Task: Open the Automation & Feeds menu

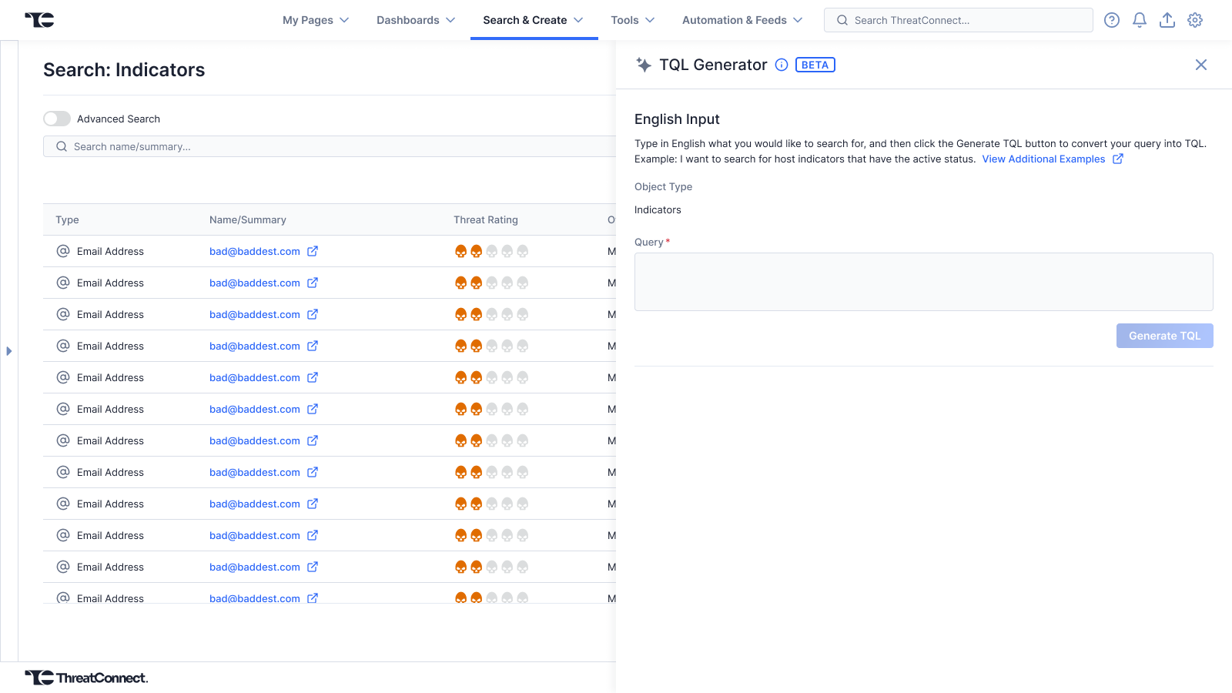Action: point(742,20)
